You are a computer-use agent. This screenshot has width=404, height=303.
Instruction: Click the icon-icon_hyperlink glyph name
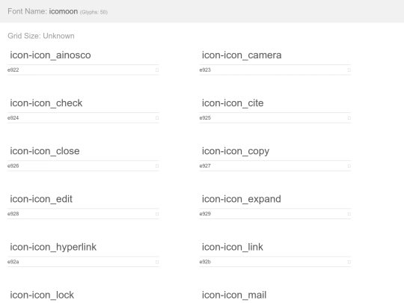(53, 247)
